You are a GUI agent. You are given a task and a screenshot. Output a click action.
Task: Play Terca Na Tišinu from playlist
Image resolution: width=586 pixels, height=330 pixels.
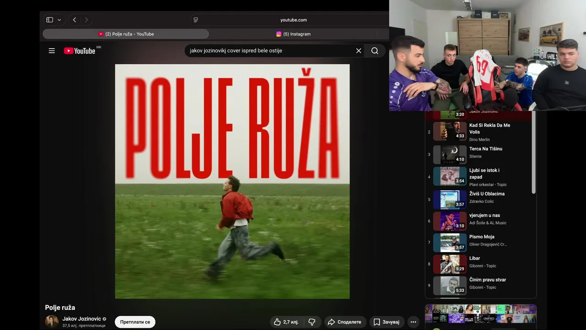pyautogui.click(x=485, y=149)
